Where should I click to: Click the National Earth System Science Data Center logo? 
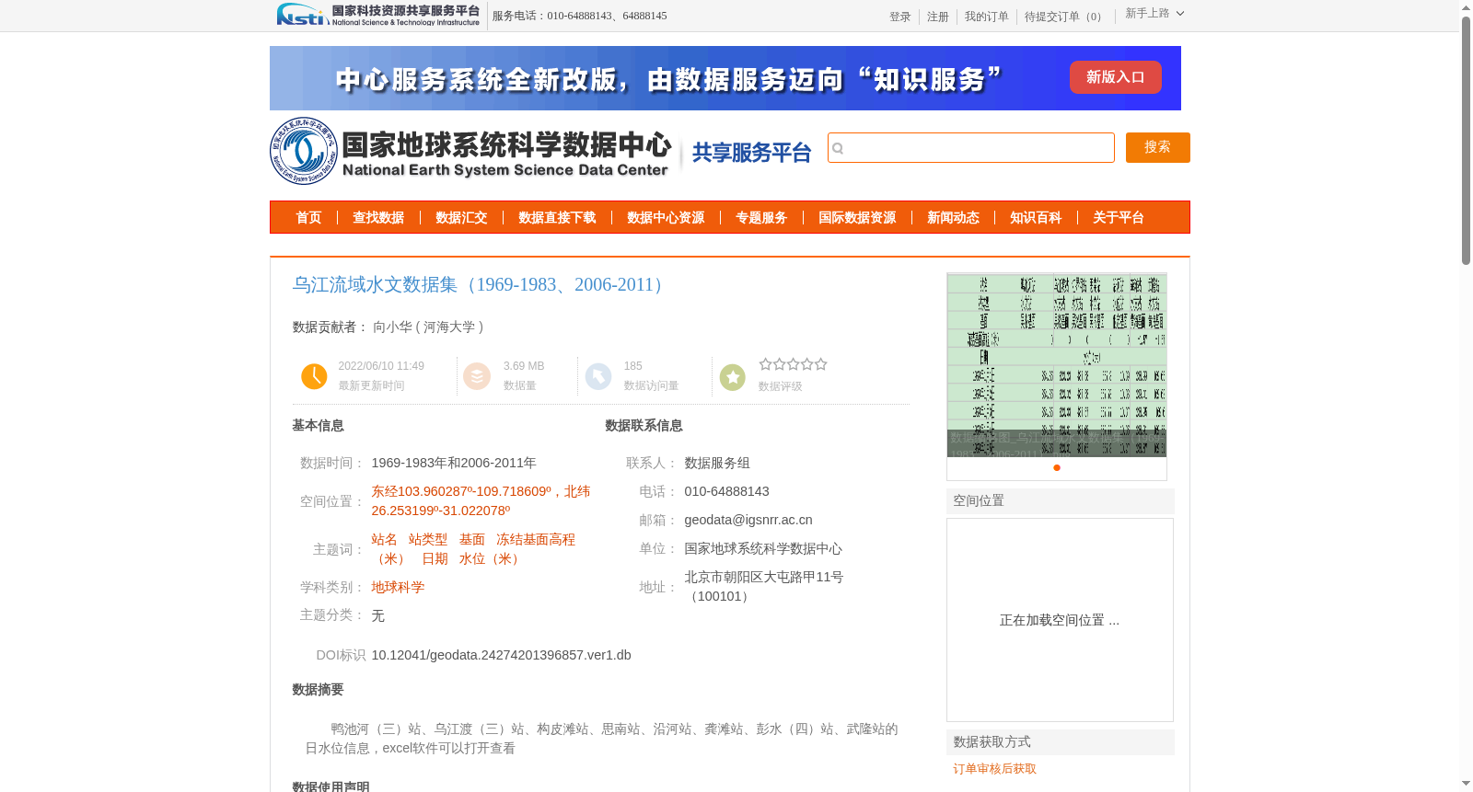click(470, 151)
